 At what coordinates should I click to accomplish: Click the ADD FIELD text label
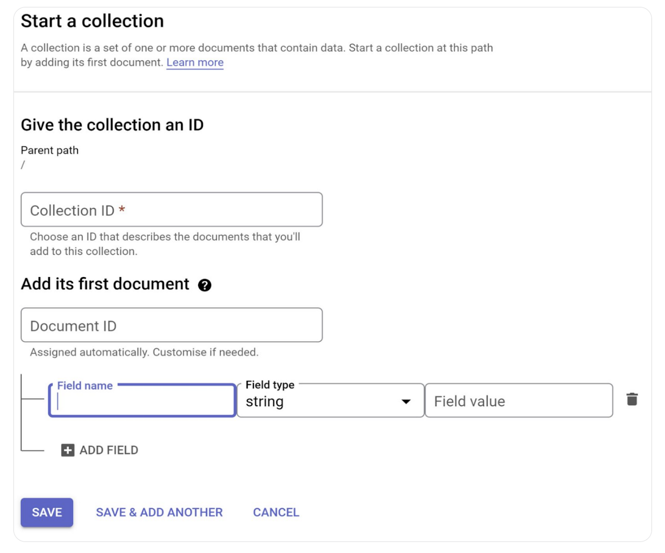click(x=109, y=450)
